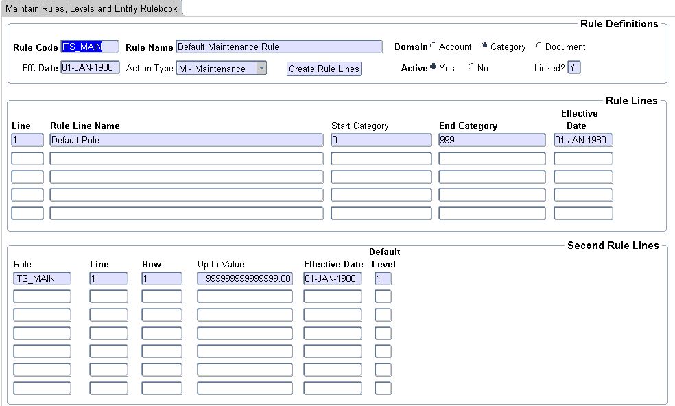Switch to Maintain Rules, Levels and Entity Rulebook tab
This screenshot has height=406, width=675.
[x=91, y=8]
